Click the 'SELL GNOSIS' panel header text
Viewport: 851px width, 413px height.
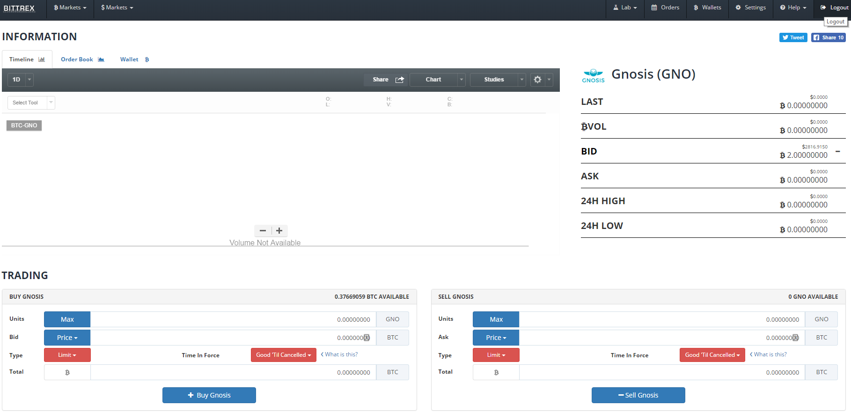456,297
